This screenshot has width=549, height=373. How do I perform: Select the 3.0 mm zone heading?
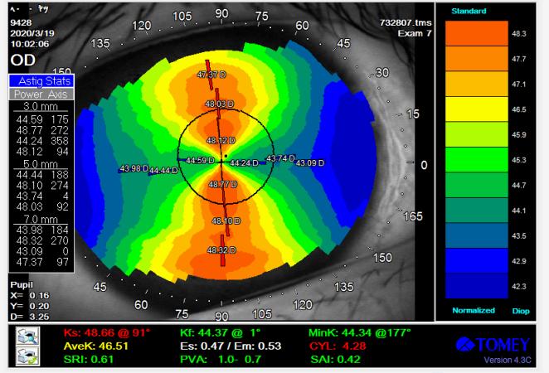[x=41, y=106]
